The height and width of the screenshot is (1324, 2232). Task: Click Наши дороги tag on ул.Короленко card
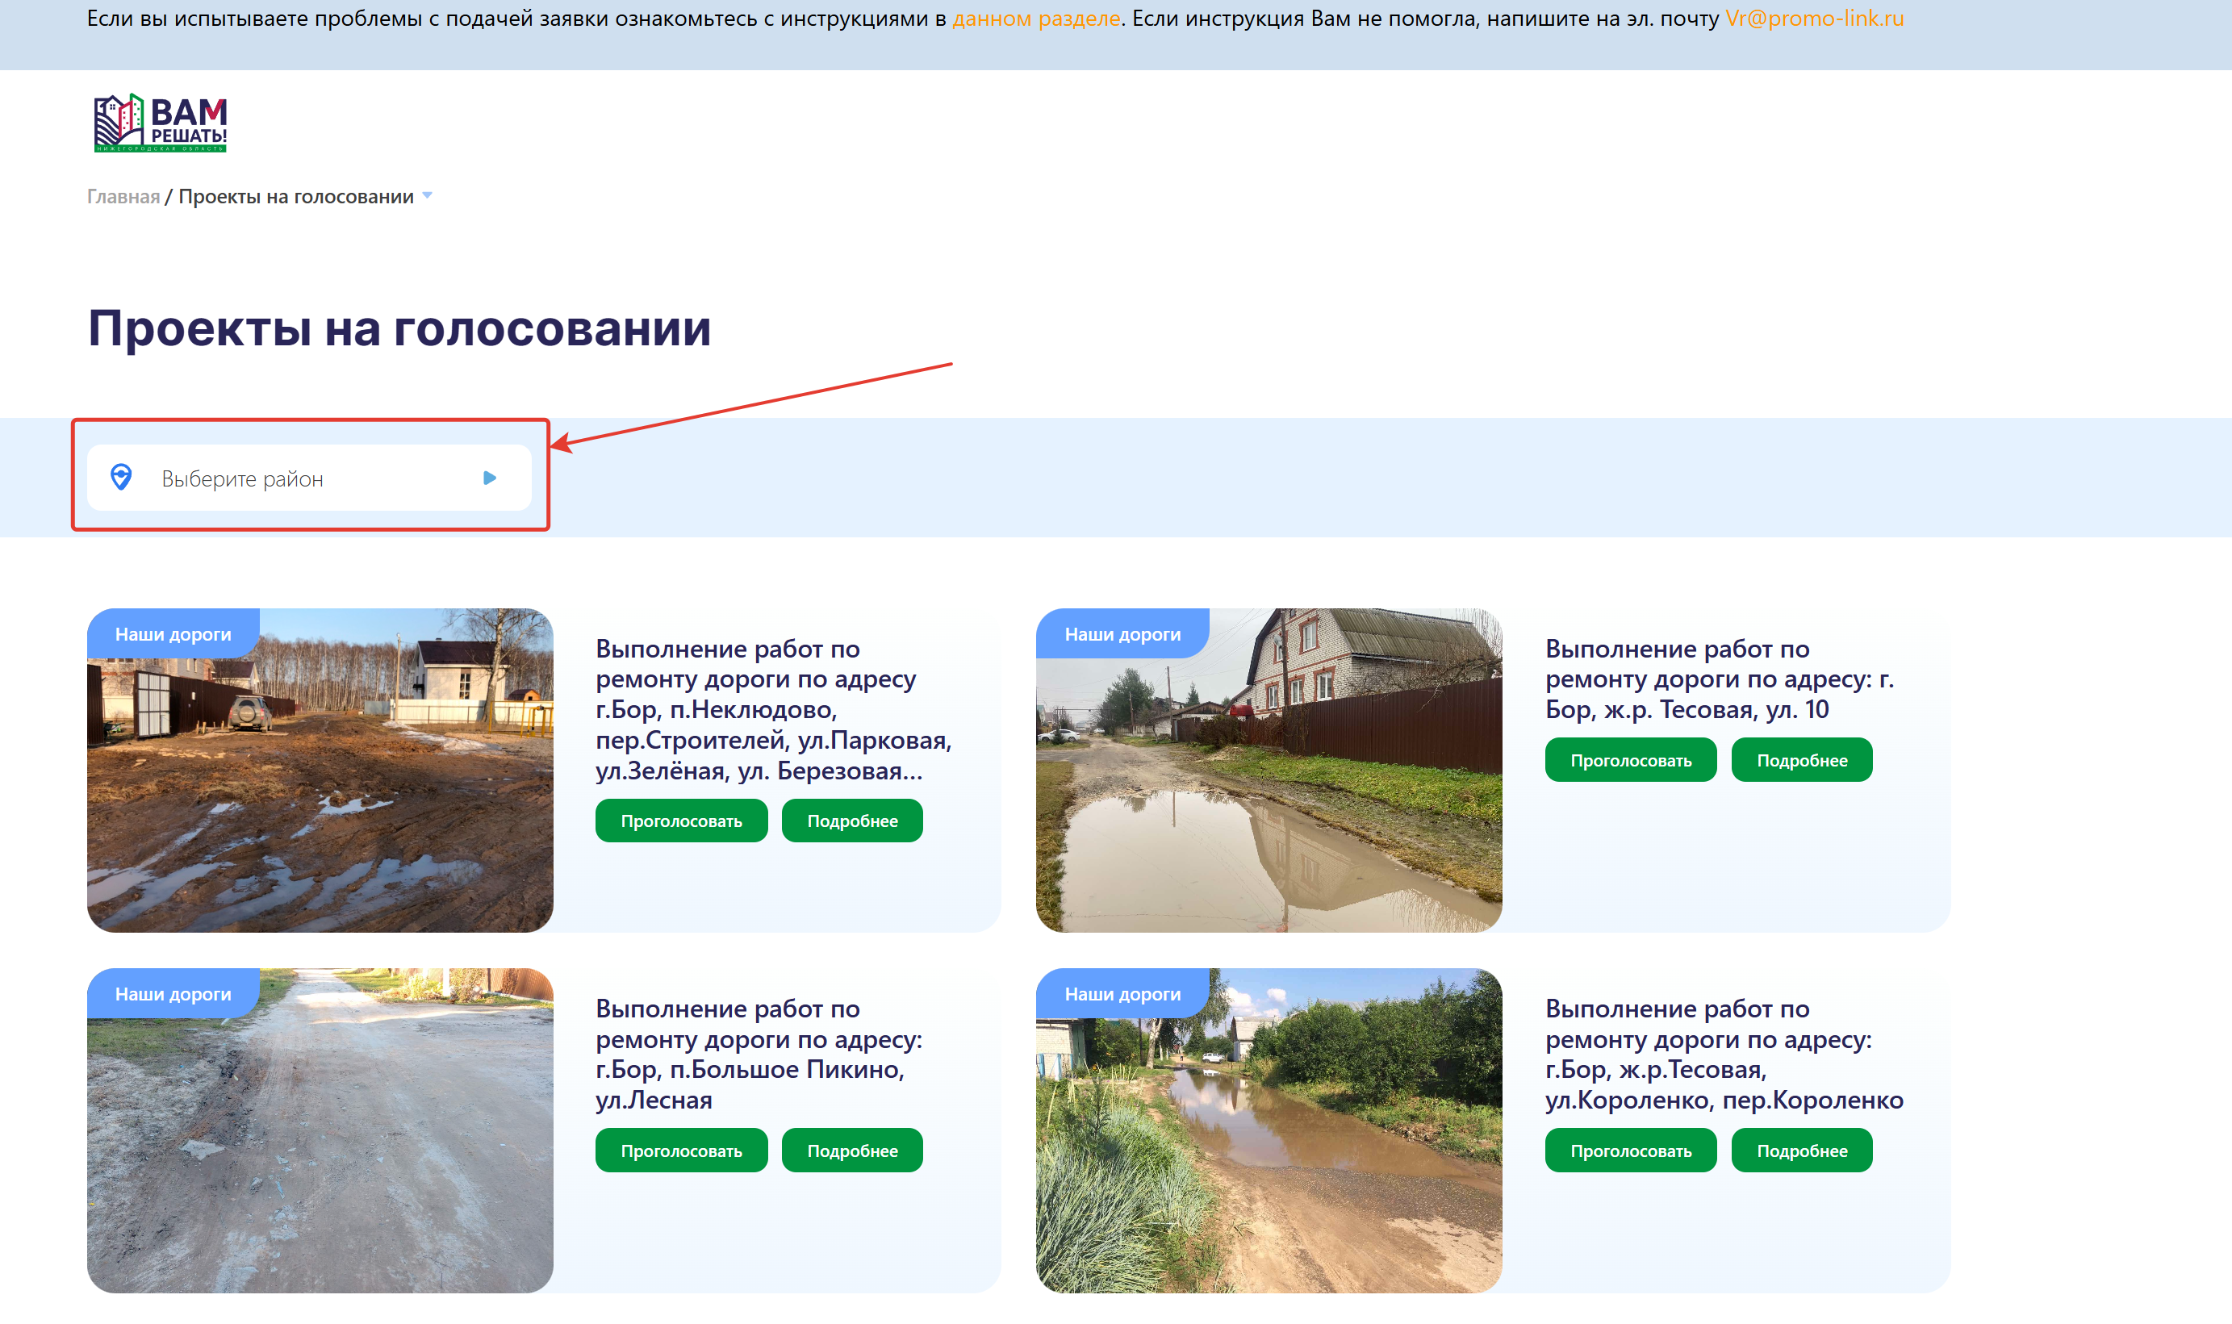pyautogui.click(x=1122, y=994)
